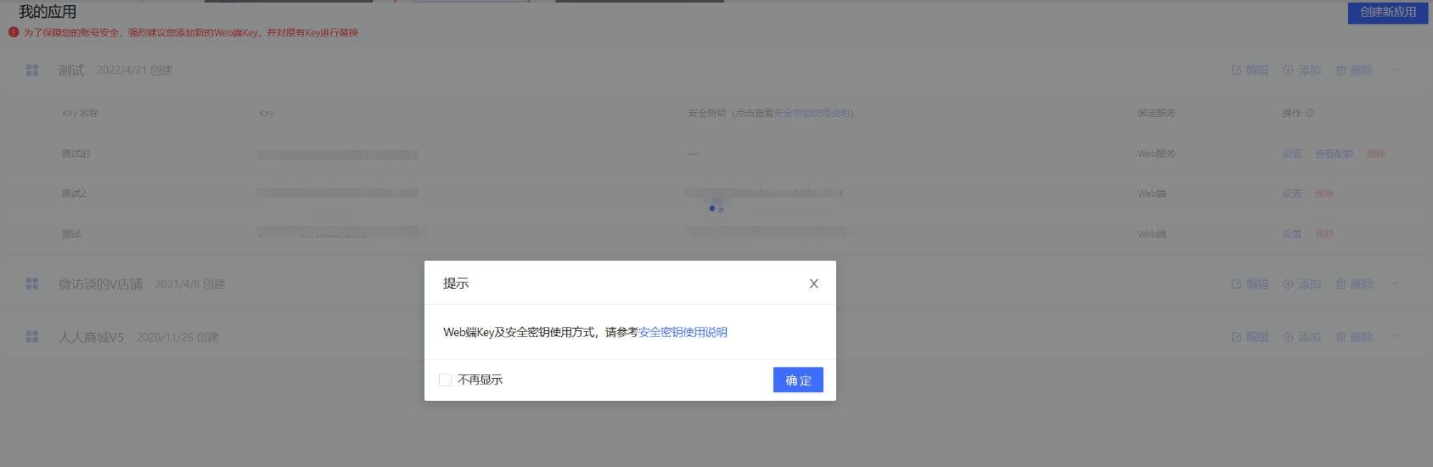Click the info icon beside 操作 header
Screen dimensions: 1433x467
[1310, 113]
